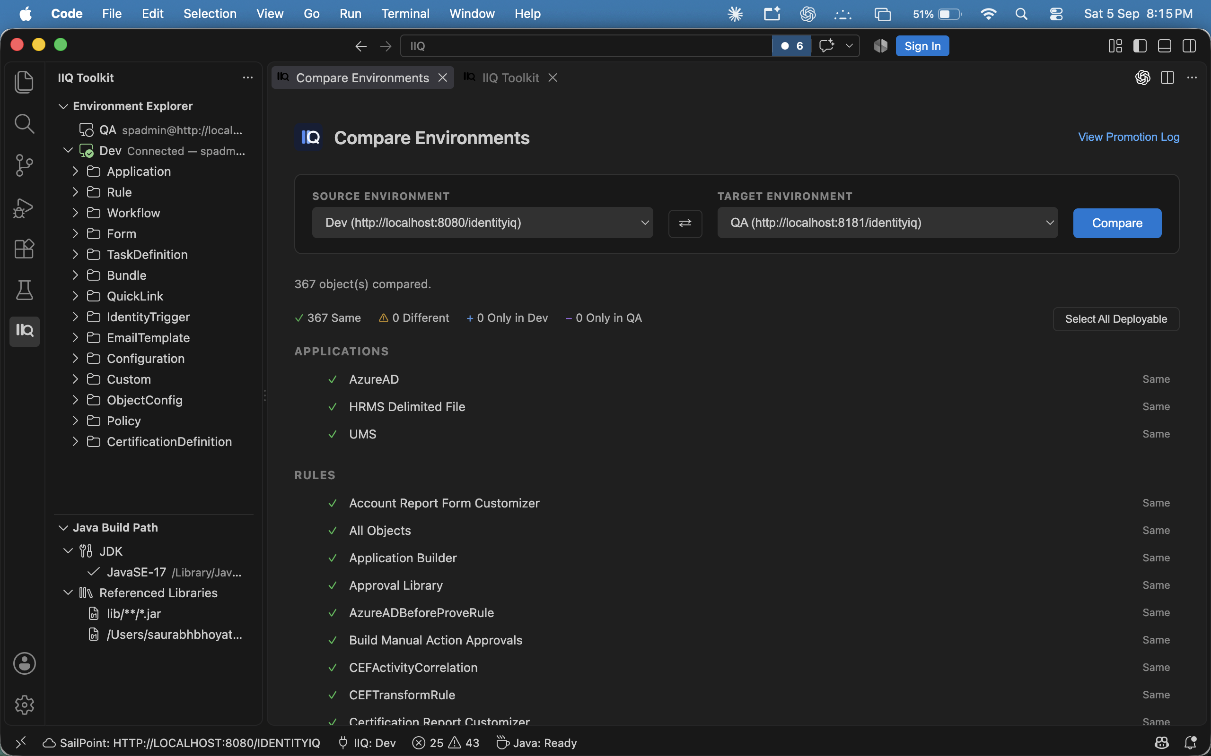The image size is (1211, 756).
Task: Click the Sign In button
Action: [922, 46]
